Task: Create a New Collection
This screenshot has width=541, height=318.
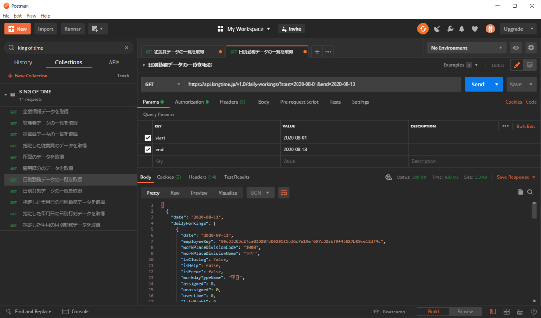Action: pyautogui.click(x=28, y=76)
